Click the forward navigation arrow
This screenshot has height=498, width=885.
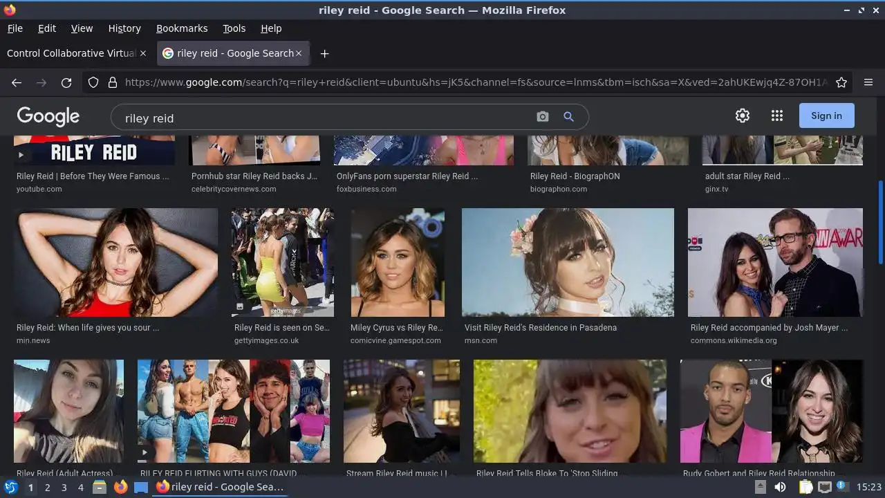tap(41, 82)
